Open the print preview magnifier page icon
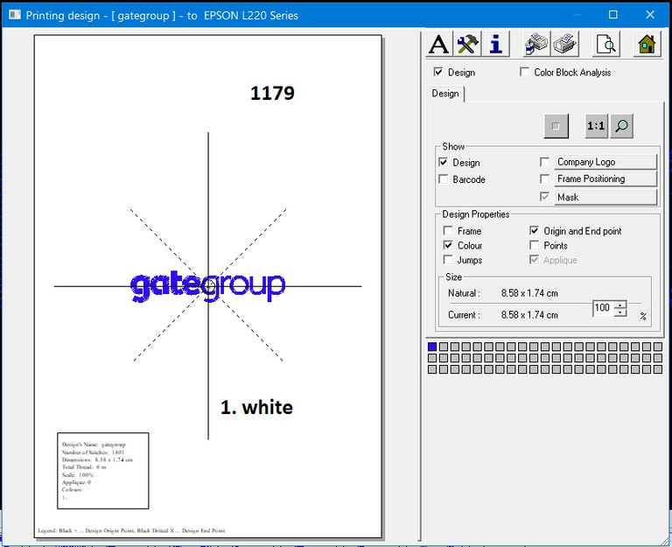Viewport: 672px width, 547px height. coord(606,43)
